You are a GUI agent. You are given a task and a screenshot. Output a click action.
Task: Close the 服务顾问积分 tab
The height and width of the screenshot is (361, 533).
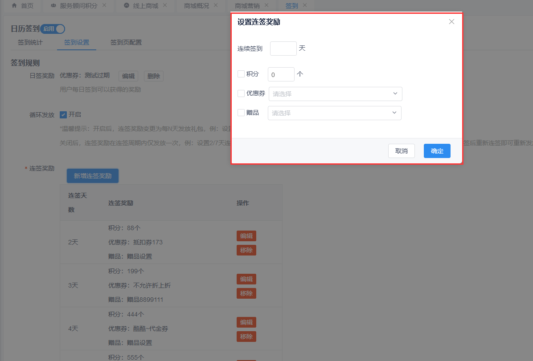104,5
